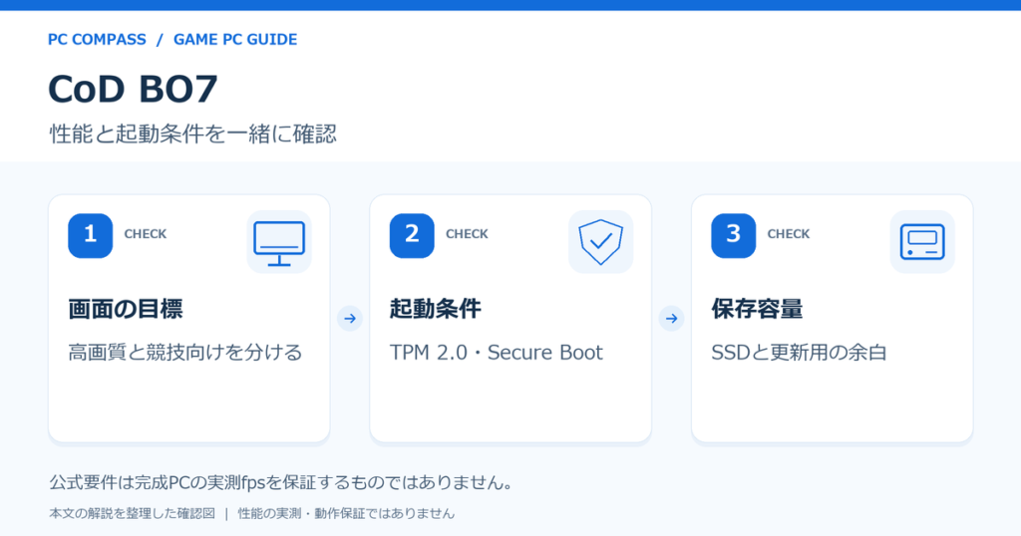The image size is (1021, 536).
Task: Click the arrow between 起動条件 and 保存容量
Action: click(x=671, y=319)
